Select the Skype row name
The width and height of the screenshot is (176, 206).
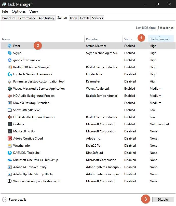pyautogui.click(x=17, y=53)
